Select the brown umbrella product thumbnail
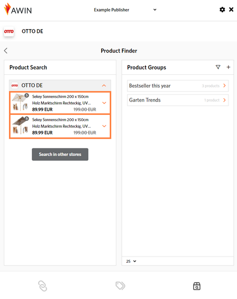Viewport: 237px width, 299px height. click(x=20, y=125)
